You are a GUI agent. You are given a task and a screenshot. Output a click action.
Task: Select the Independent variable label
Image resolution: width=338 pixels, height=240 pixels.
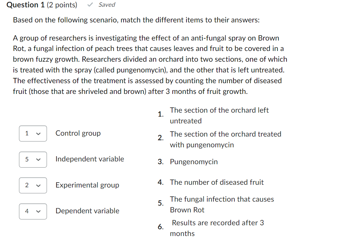89,159
